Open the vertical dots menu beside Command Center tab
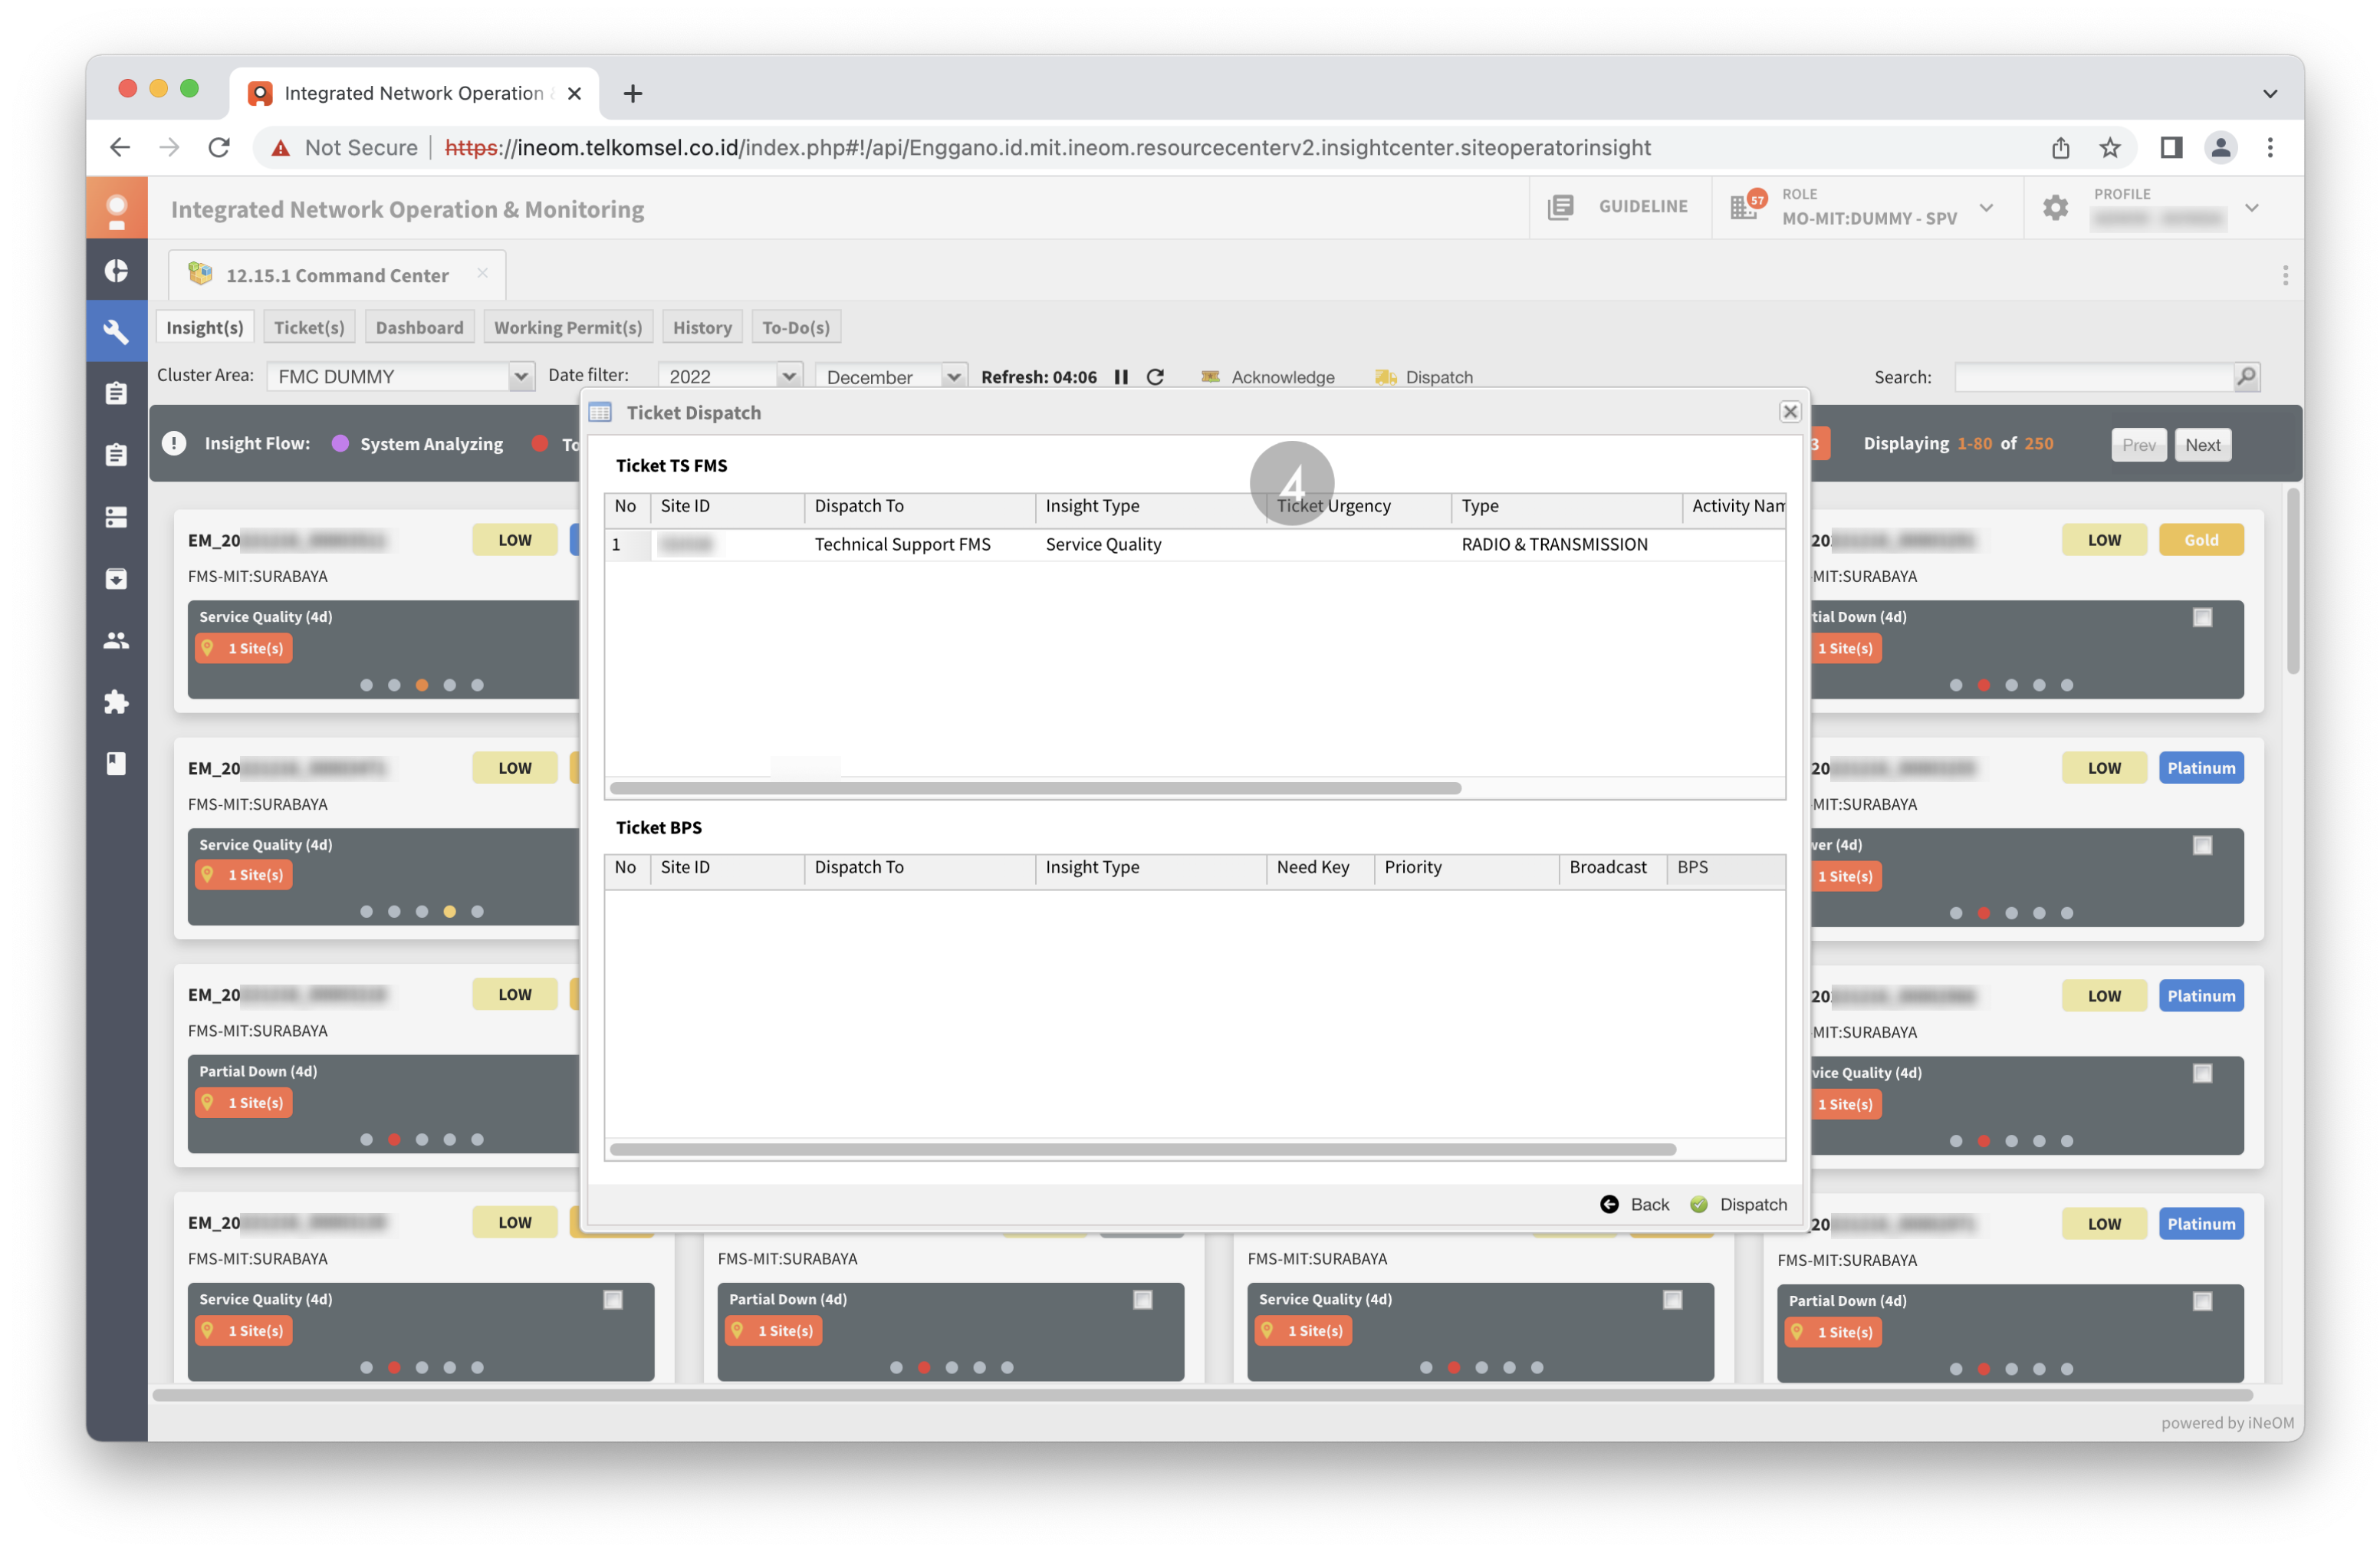The height and width of the screenshot is (1552, 2380). [2285, 275]
